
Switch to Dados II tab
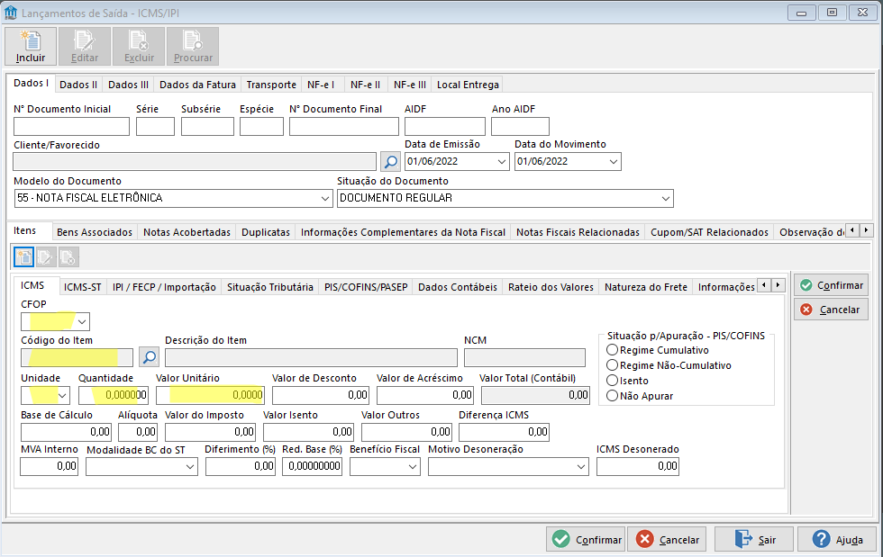78,85
